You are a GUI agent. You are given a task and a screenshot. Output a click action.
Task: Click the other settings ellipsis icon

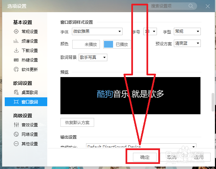coord(16,144)
